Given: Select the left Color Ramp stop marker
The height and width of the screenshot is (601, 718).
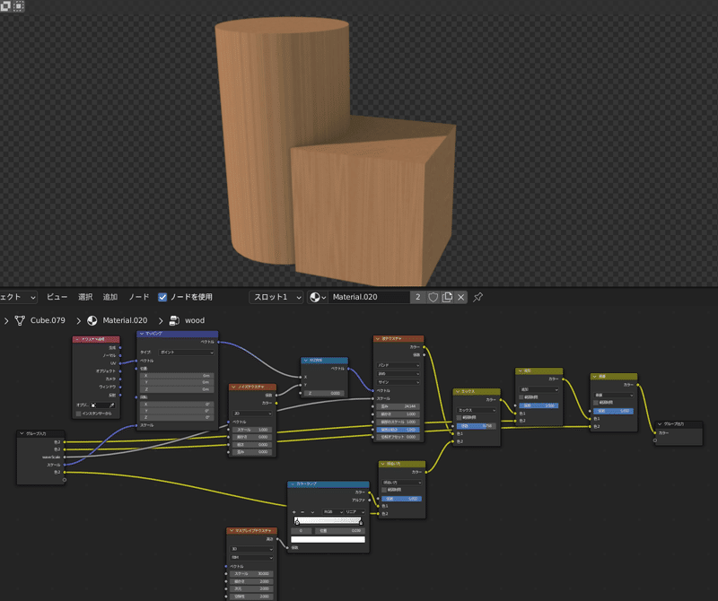Looking at the screenshot, I should point(297,521).
